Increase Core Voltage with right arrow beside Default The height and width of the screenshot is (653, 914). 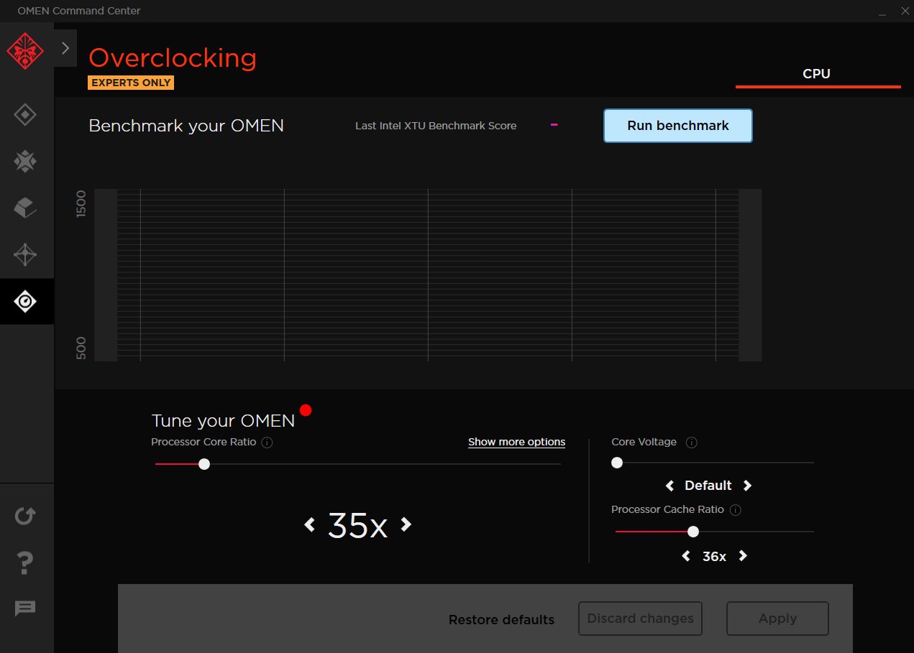747,486
